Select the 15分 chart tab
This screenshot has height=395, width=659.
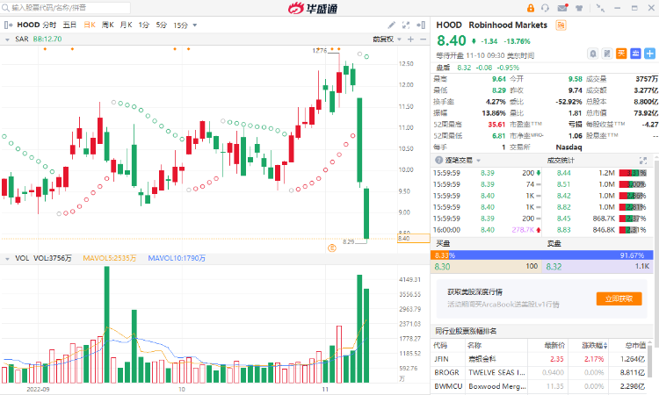[x=181, y=25]
